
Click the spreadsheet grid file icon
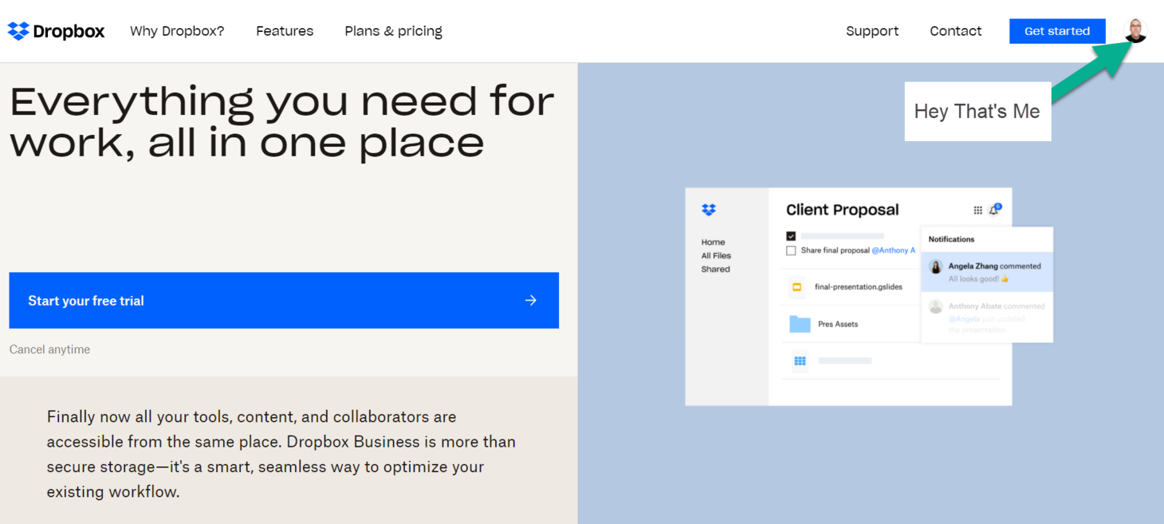(x=800, y=361)
